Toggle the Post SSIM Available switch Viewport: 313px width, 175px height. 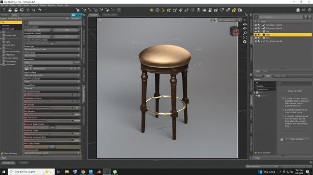point(52,147)
